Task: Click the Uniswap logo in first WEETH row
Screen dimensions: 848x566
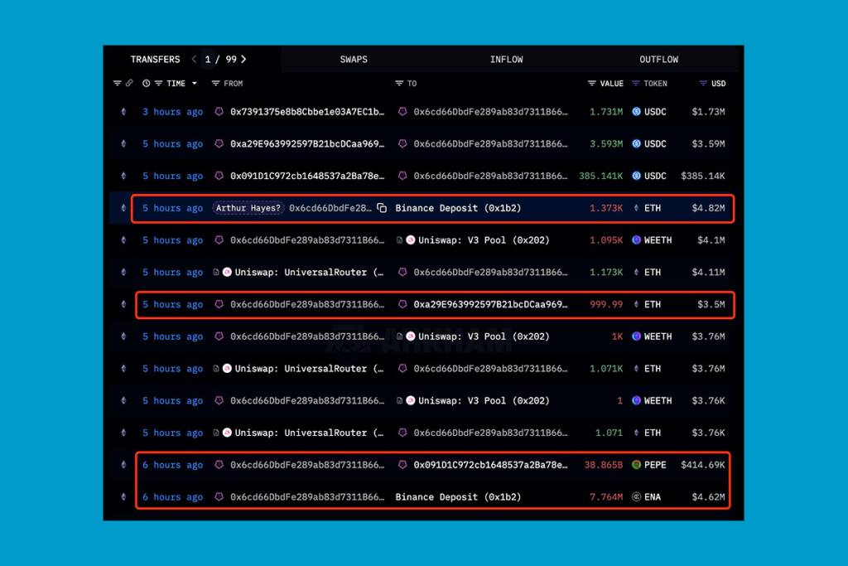Action: (410, 240)
